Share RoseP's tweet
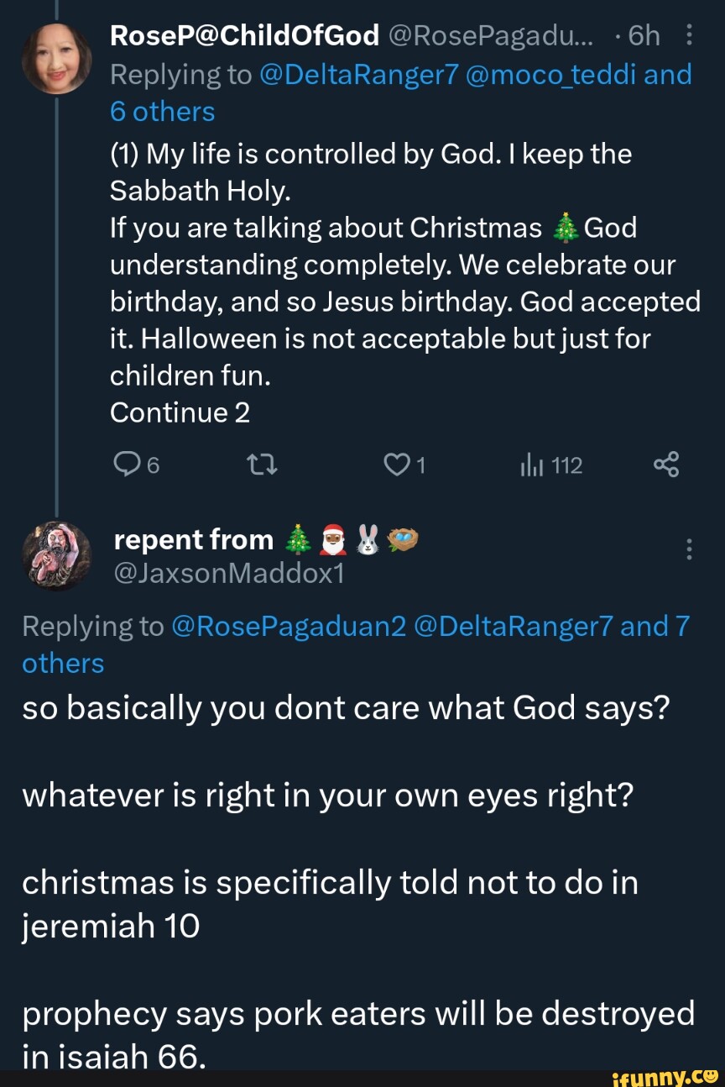The width and height of the screenshot is (725, 1087). click(x=665, y=465)
